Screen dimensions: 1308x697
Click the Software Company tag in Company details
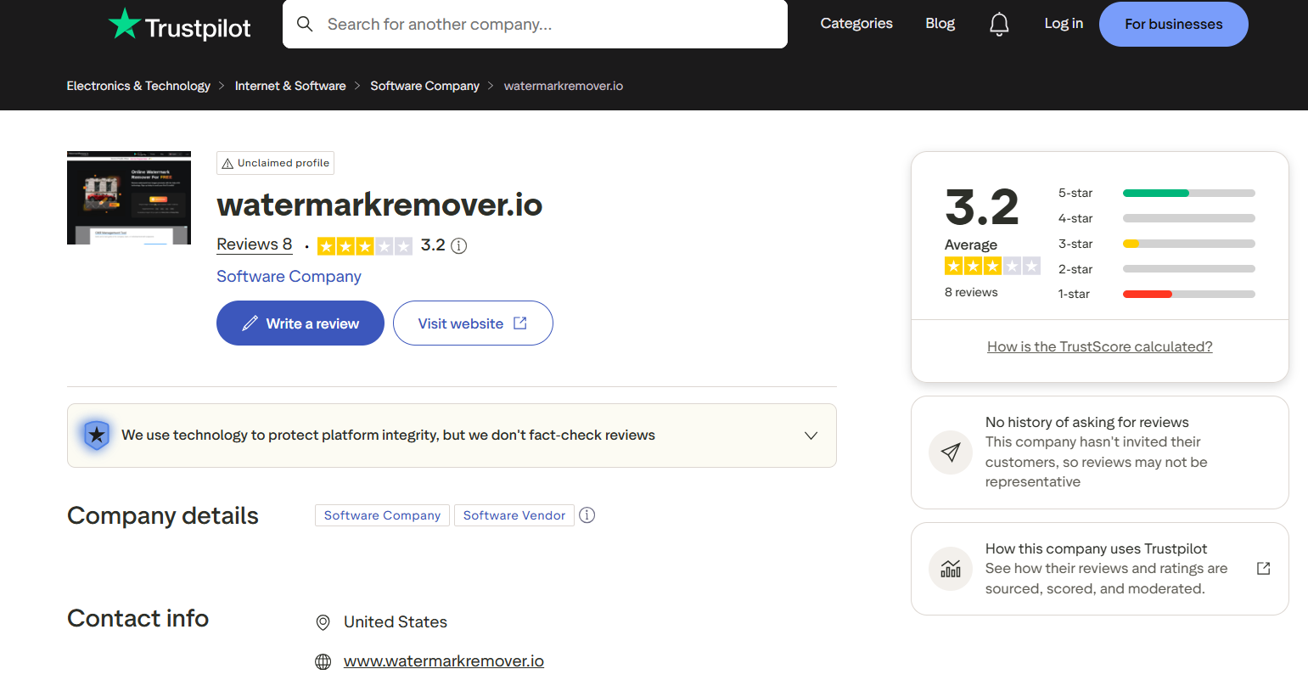pos(382,515)
